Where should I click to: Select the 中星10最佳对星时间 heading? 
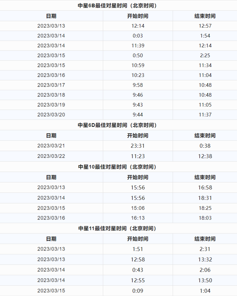tap(117, 167)
